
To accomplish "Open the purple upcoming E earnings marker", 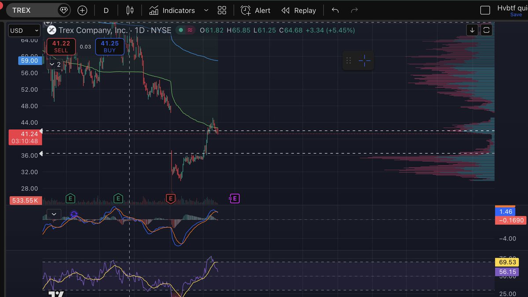I will point(235,199).
